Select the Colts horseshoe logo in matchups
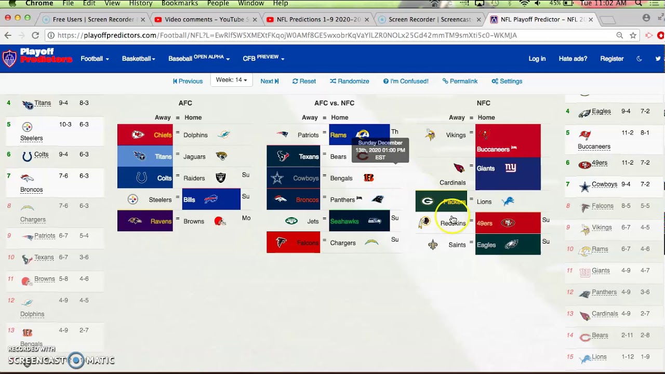The height and width of the screenshot is (374, 665). pos(141,178)
